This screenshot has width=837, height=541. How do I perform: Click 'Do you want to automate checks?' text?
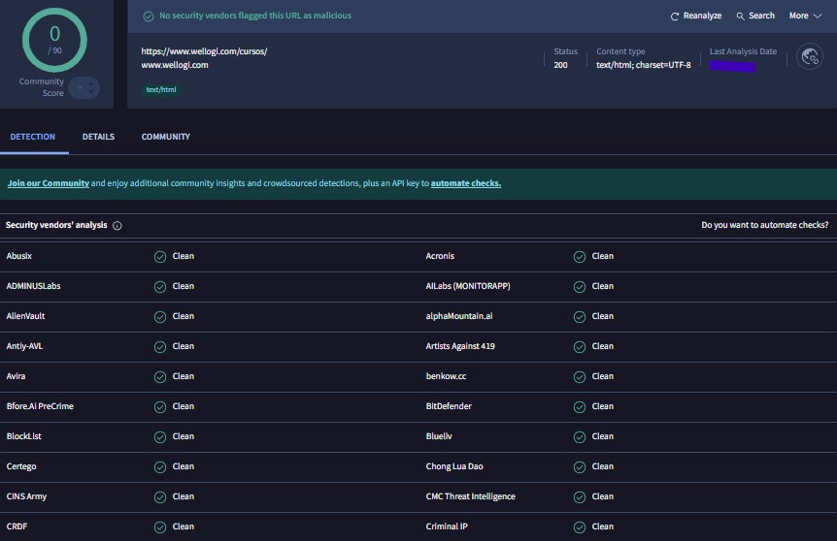click(764, 225)
